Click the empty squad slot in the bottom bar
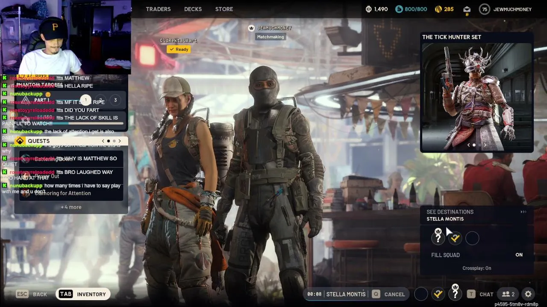Screen dimensions: 547x307 (x=421, y=294)
